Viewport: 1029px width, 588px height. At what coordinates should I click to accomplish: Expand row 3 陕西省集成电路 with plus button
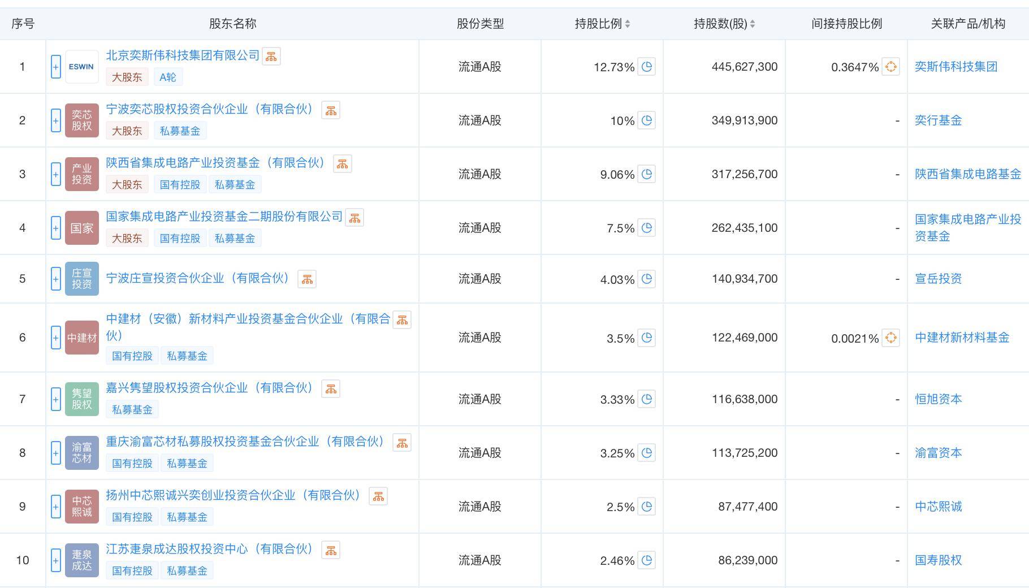click(x=55, y=174)
